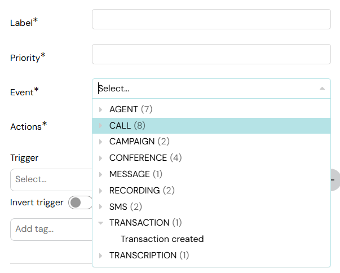Image resolution: width=340 pixels, height=273 pixels.
Task: Close the Event dropdown with up arrow
Action: point(322,89)
